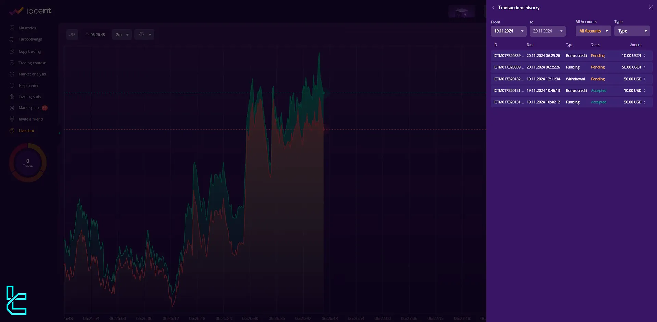Image resolution: width=657 pixels, height=322 pixels.
Task: Expand the All Accounts filter dropdown
Action: (x=593, y=31)
